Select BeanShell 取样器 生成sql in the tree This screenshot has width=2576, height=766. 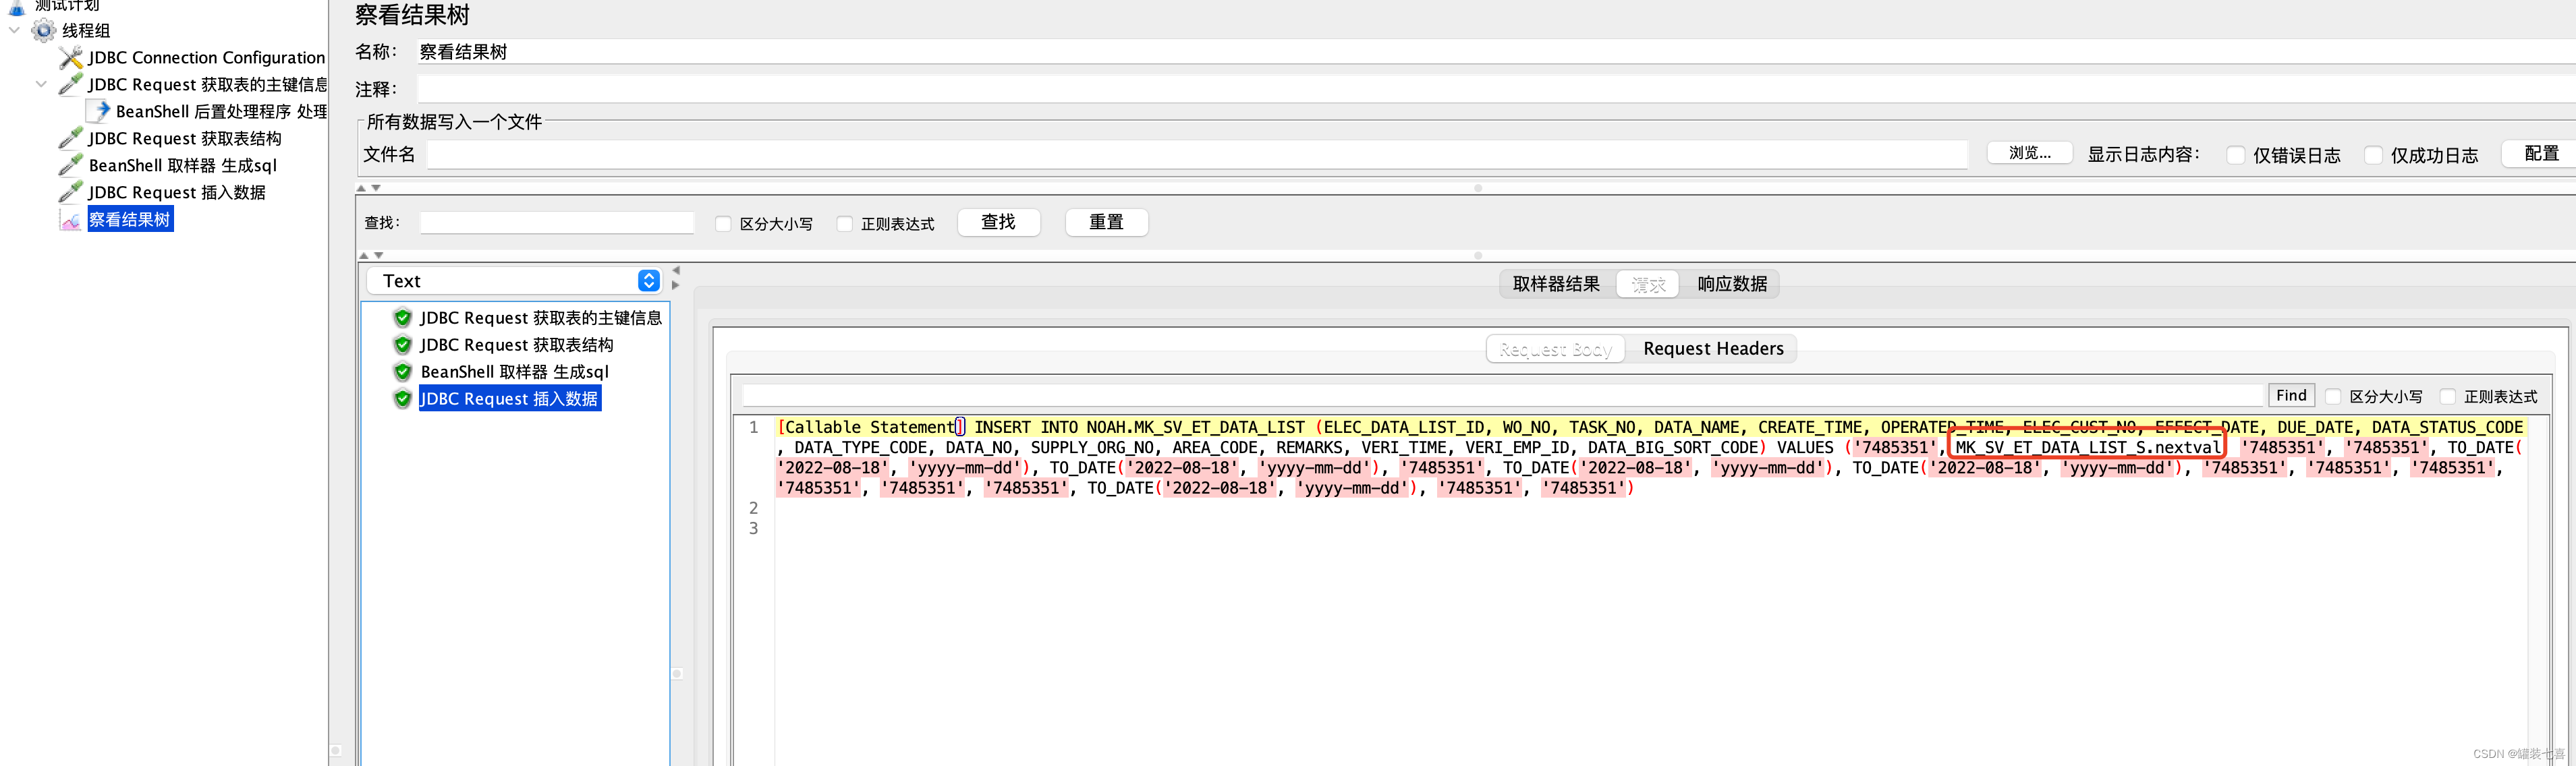(182, 165)
